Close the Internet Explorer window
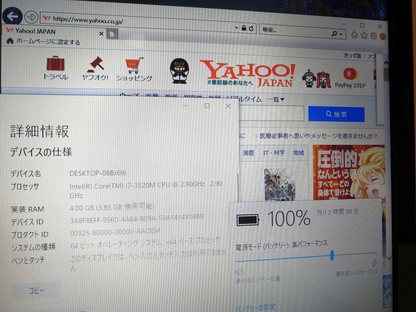This screenshot has height=312, width=416. [380, 26]
